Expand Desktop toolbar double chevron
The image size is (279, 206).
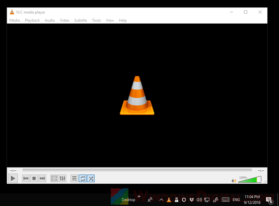pyautogui.click(x=139, y=196)
